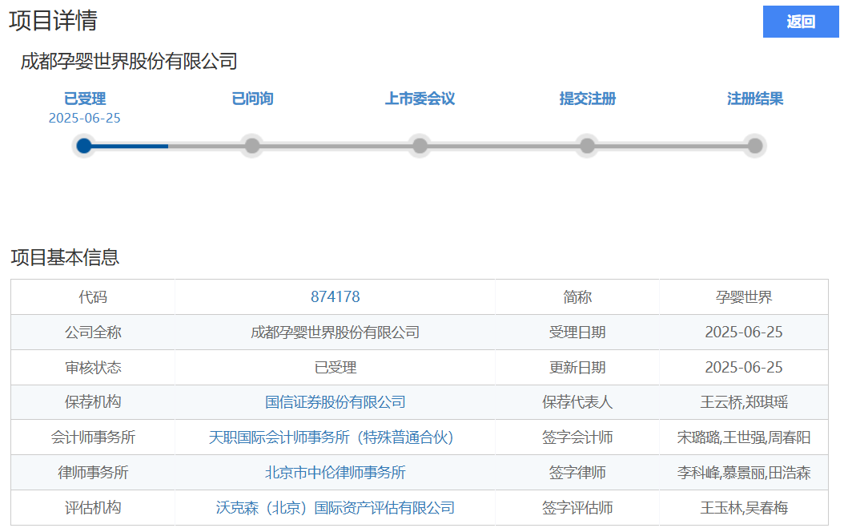Click the 返回 button
Screen dimensions: 844x532
[x=800, y=22]
